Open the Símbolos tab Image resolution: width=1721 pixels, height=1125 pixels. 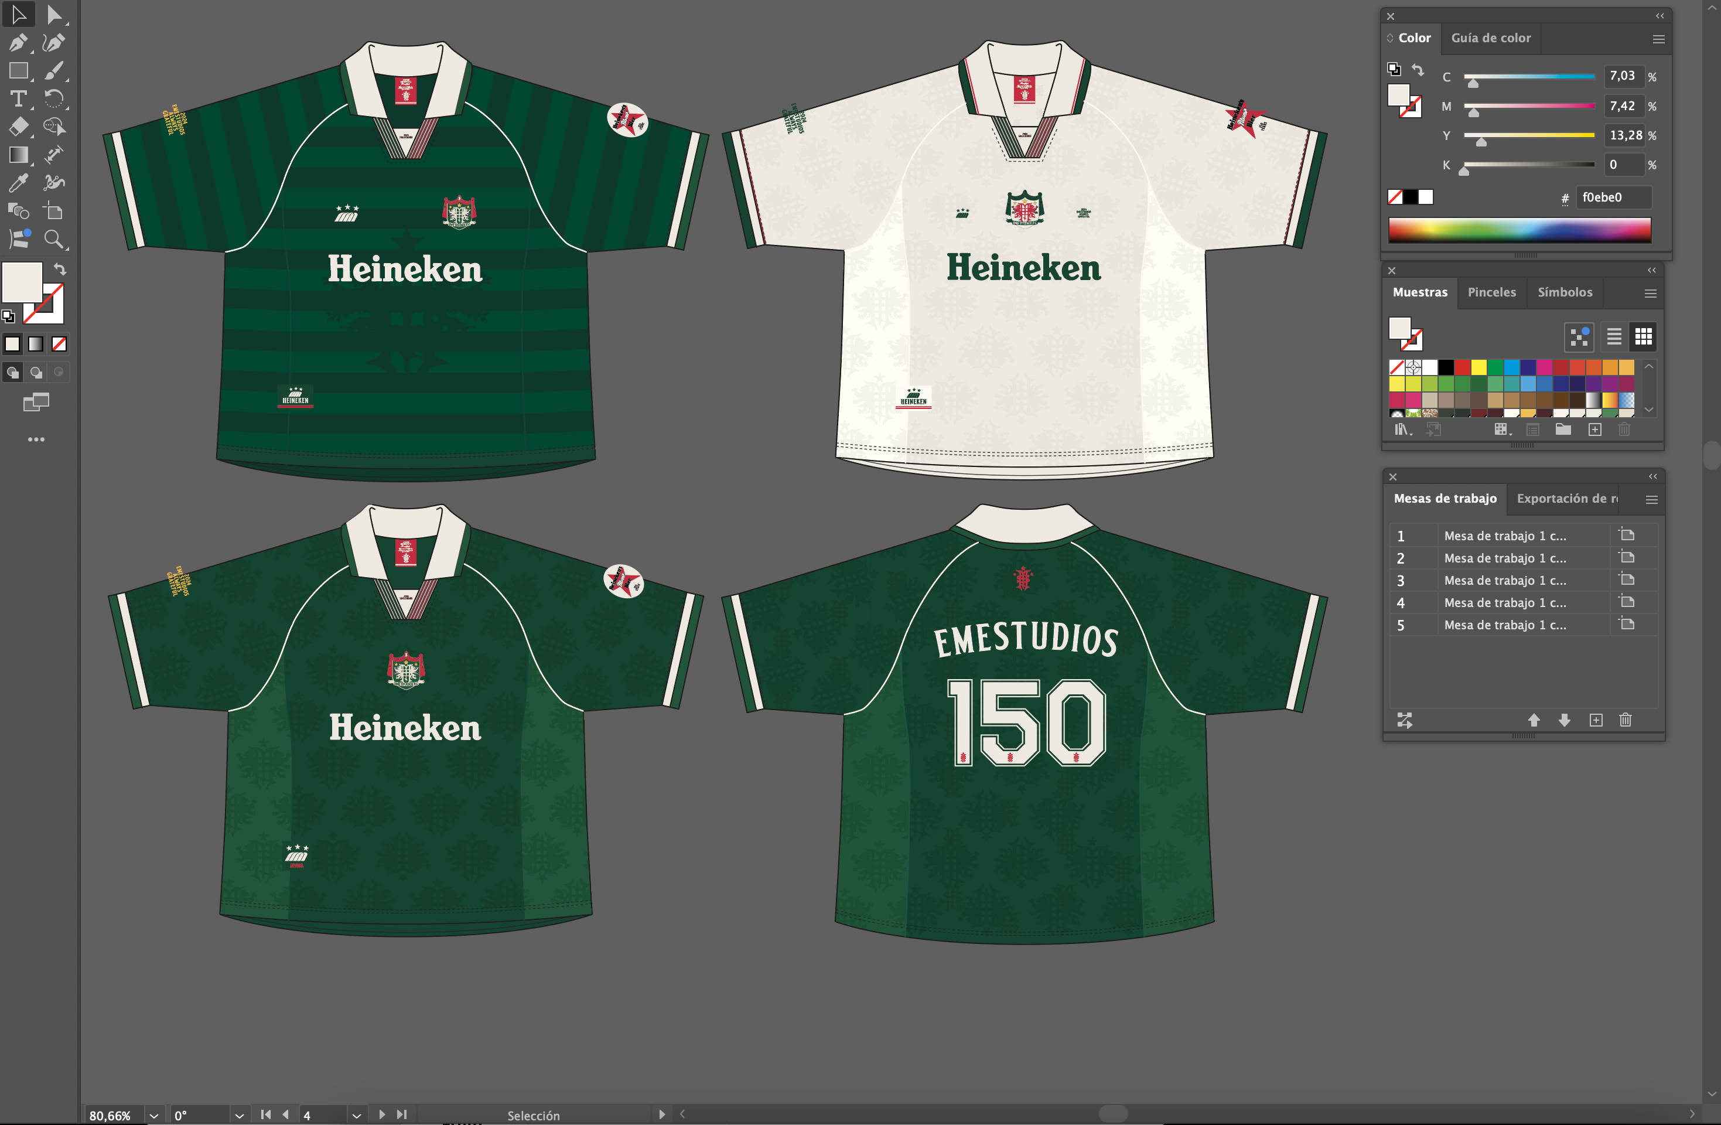click(1565, 292)
